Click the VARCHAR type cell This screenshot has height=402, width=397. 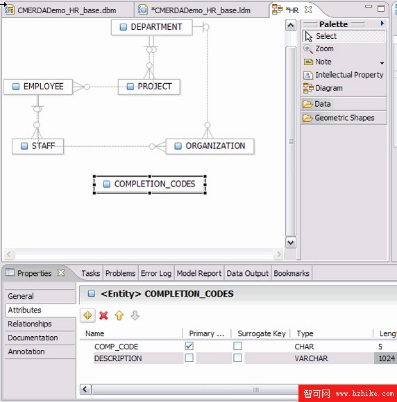pyautogui.click(x=311, y=358)
